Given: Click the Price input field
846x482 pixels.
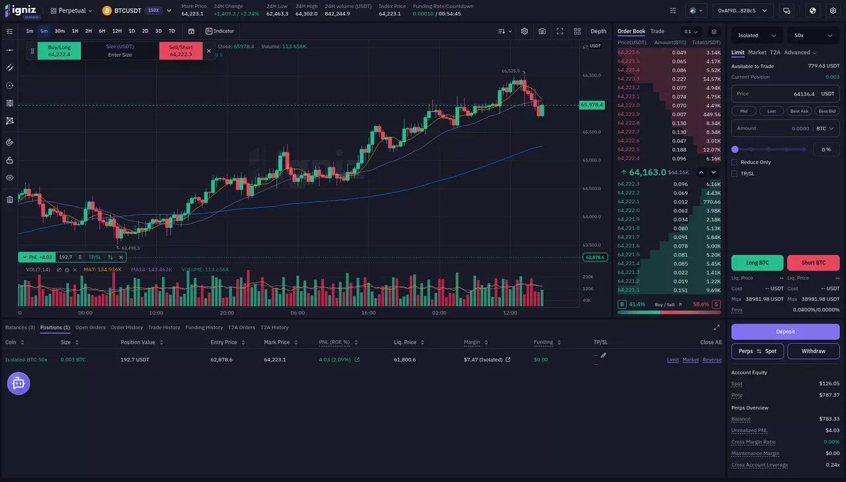Looking at the screenshot, I should click(x=786, y=94).
